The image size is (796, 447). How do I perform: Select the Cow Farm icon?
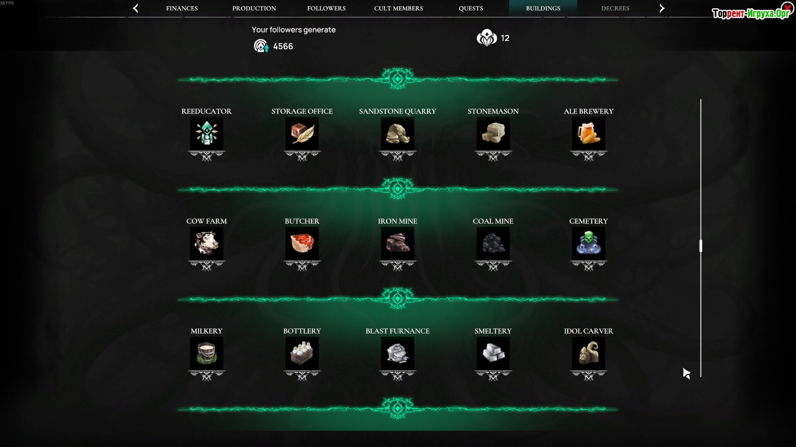point(206,243)
